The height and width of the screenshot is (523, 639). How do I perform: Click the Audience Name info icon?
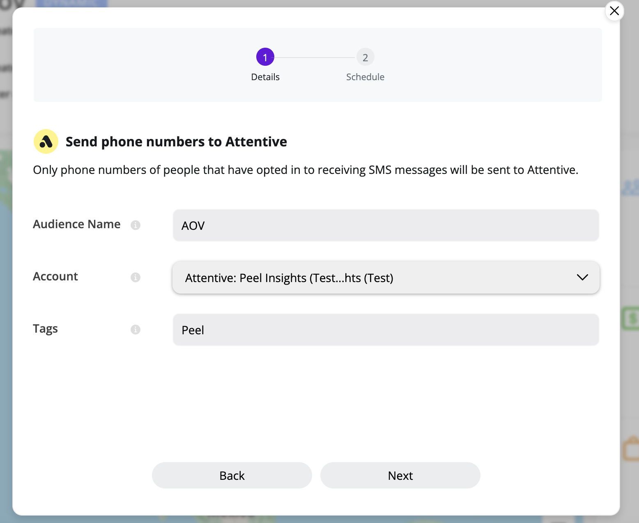[136, 225]
